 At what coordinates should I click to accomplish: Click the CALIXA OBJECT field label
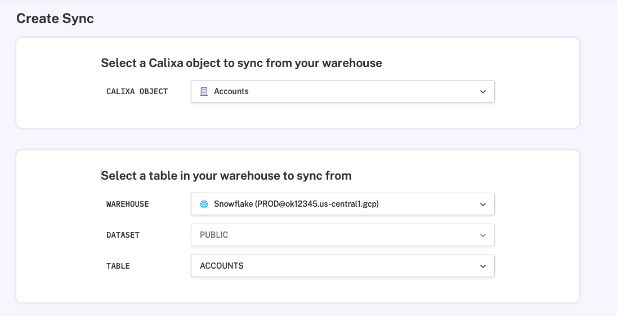tap(137, 91)
